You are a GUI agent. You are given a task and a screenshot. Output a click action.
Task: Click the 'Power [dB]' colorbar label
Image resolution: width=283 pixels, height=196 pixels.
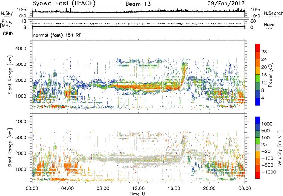point(270,75)
